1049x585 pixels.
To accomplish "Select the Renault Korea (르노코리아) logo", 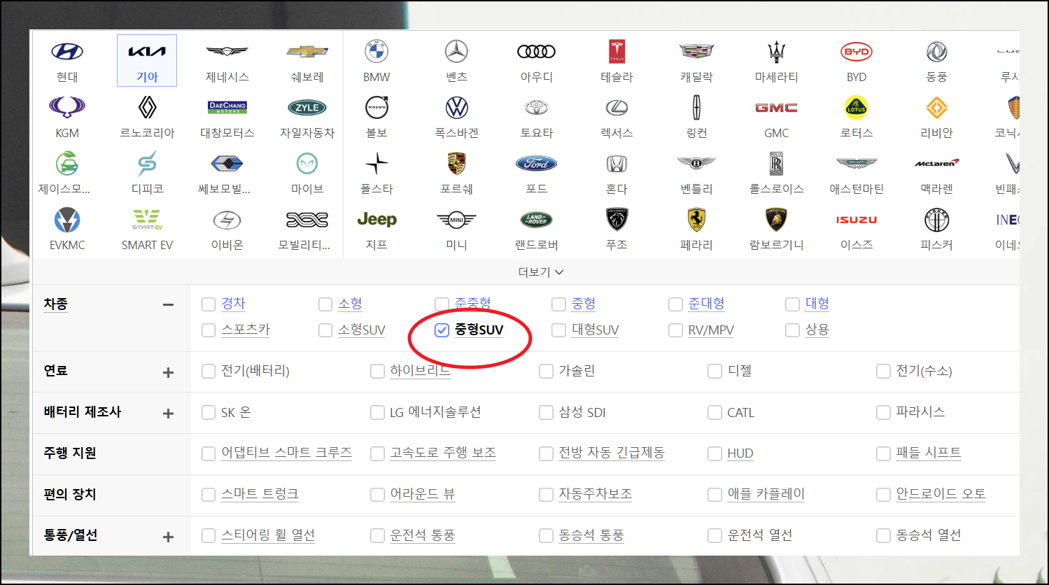I will click(147, 107).
